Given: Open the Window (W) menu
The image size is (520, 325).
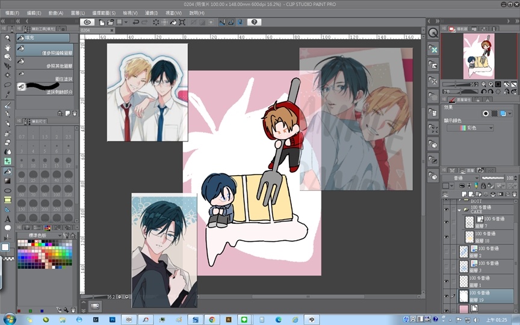Looking at the screenshot, I should pyautogui.click(x=174, y=13).
